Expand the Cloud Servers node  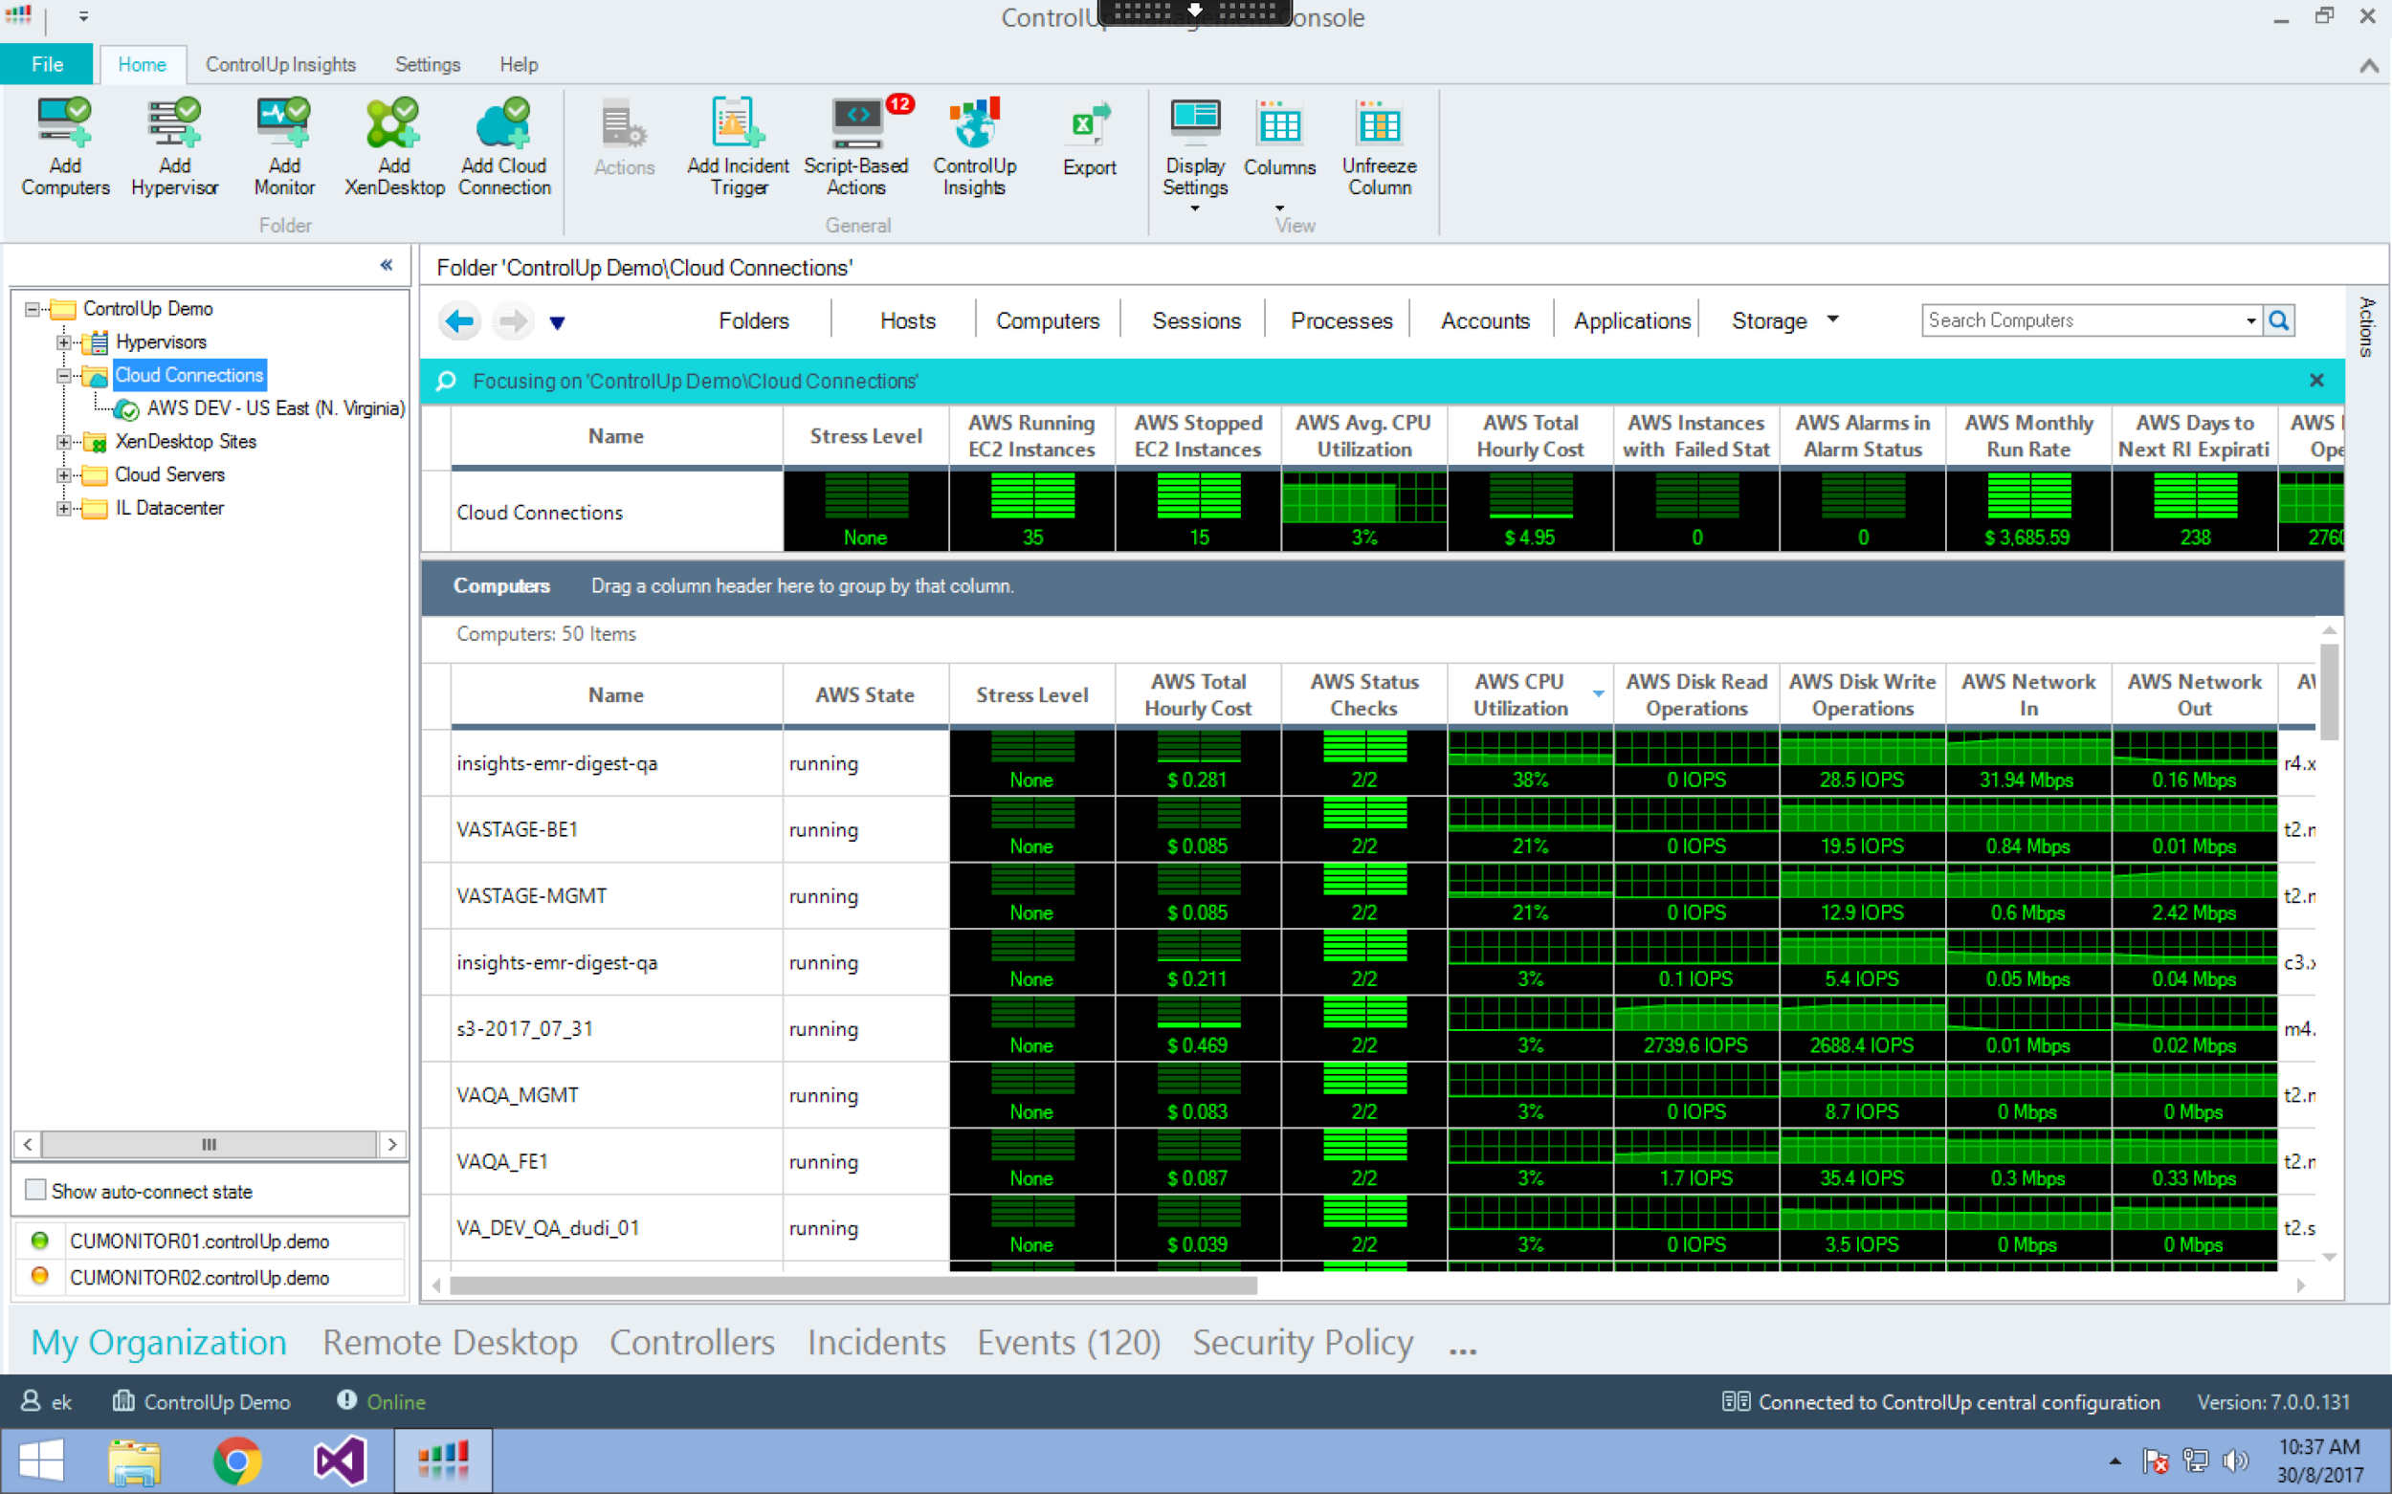tap(63, 475)
